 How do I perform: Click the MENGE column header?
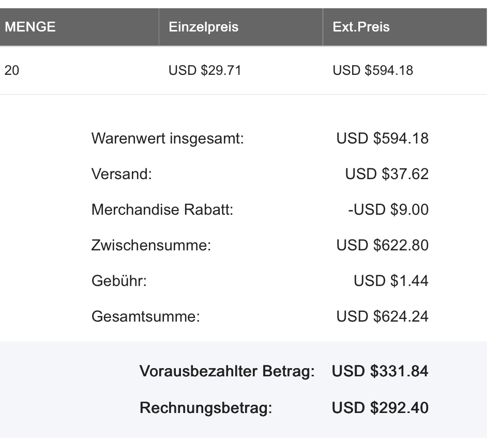30,27
